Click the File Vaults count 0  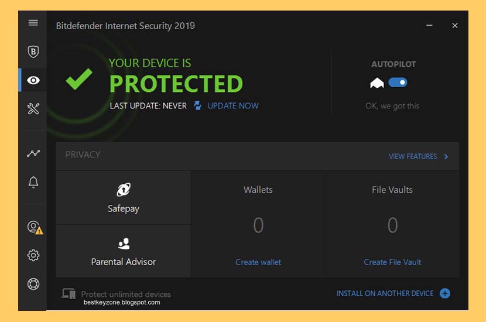pos(392,225)
